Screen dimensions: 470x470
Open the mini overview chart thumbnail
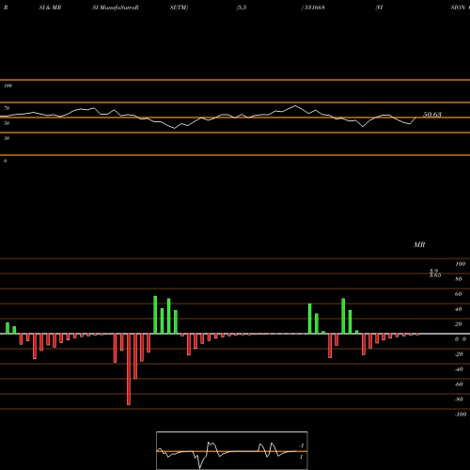tap(232, 450)
